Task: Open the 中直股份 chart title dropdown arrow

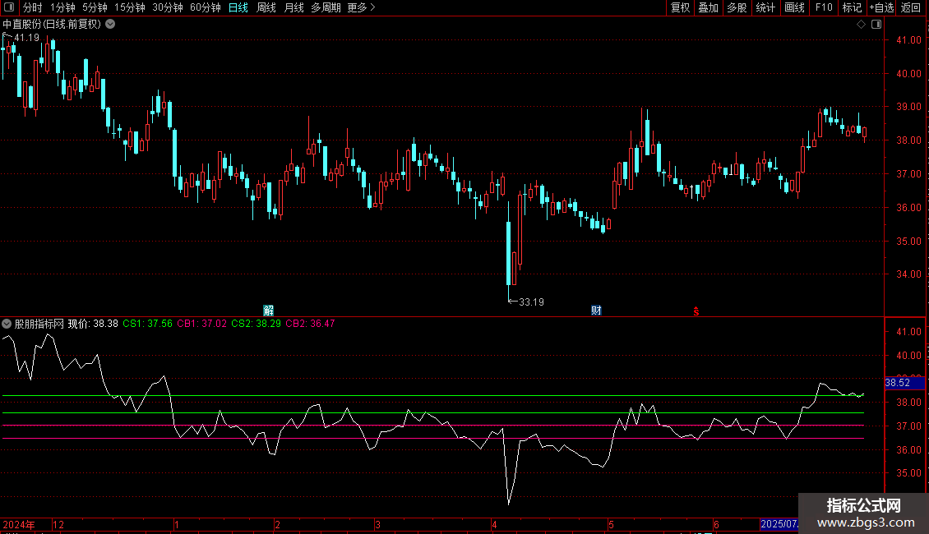Action: pos(110,25)
